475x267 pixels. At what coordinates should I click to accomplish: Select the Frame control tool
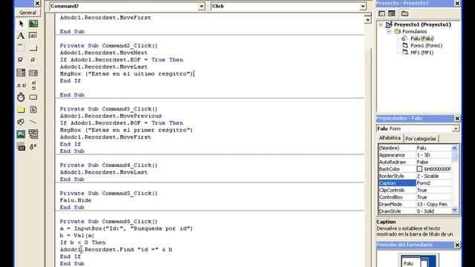[21, 47]
